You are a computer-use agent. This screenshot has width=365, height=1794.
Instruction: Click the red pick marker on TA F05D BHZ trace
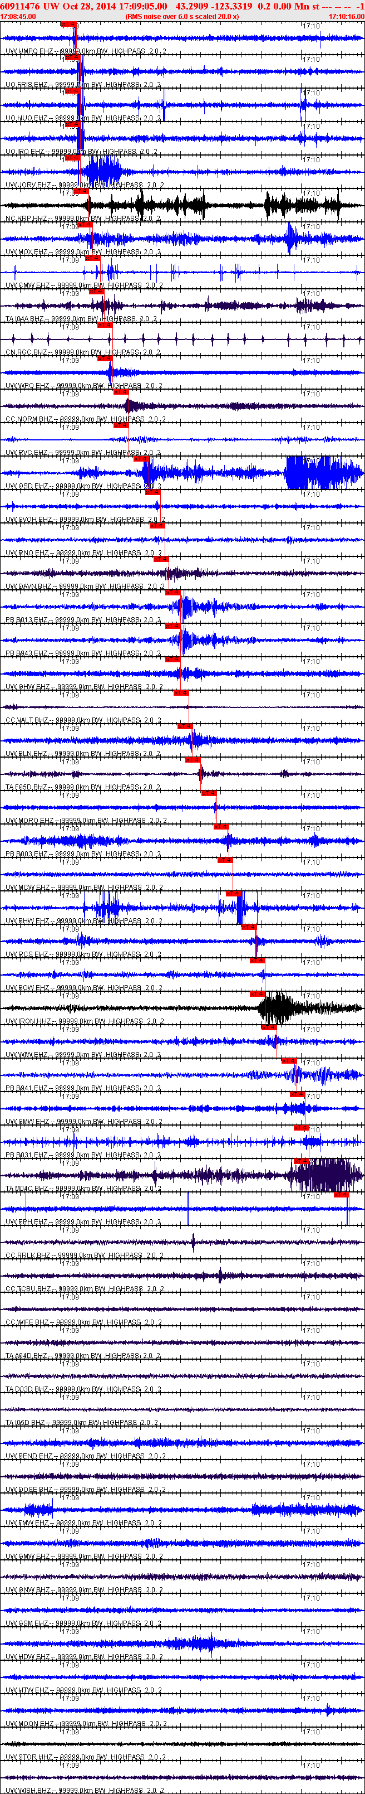click(193, 759)
